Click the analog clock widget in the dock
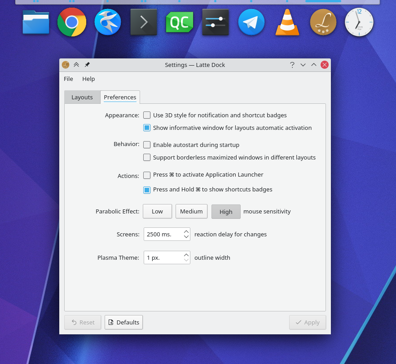This screenshot has height=364, width=396. click(x=359, y=22)
